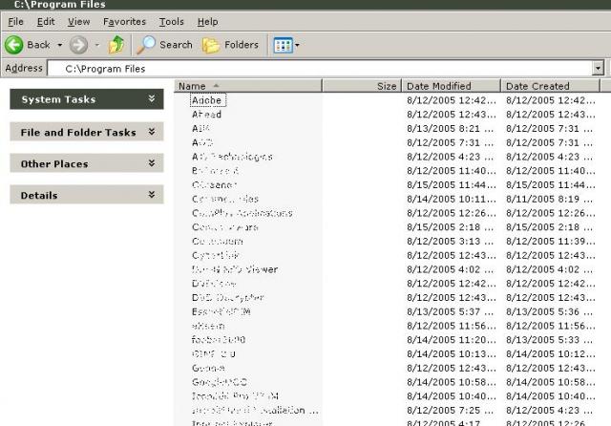
Task: Click the 8/12/2005 4:02 modified date
Action: point(450,269)
